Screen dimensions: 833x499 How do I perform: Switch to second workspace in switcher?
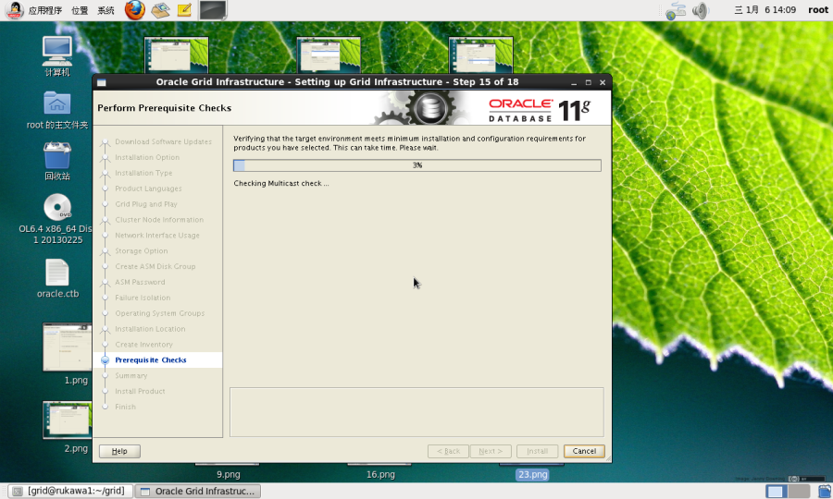[x=799, y=491]
